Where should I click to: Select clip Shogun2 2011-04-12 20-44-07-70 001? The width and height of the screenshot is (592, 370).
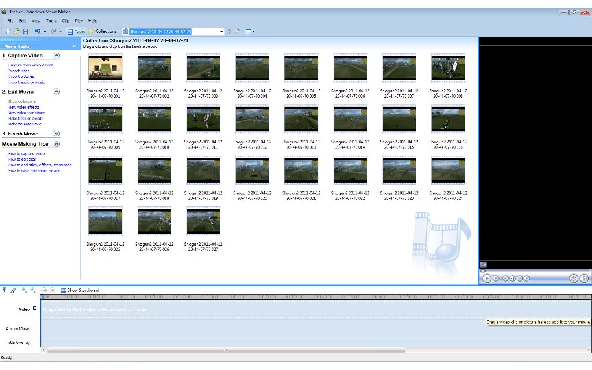(x=105, y=76)
